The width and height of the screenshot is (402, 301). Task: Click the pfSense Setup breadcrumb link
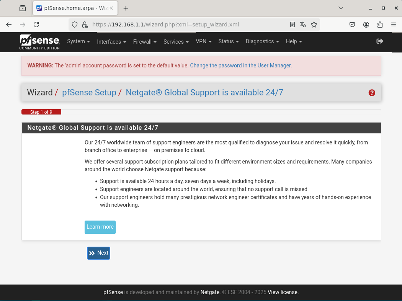[x=89, y=93]
